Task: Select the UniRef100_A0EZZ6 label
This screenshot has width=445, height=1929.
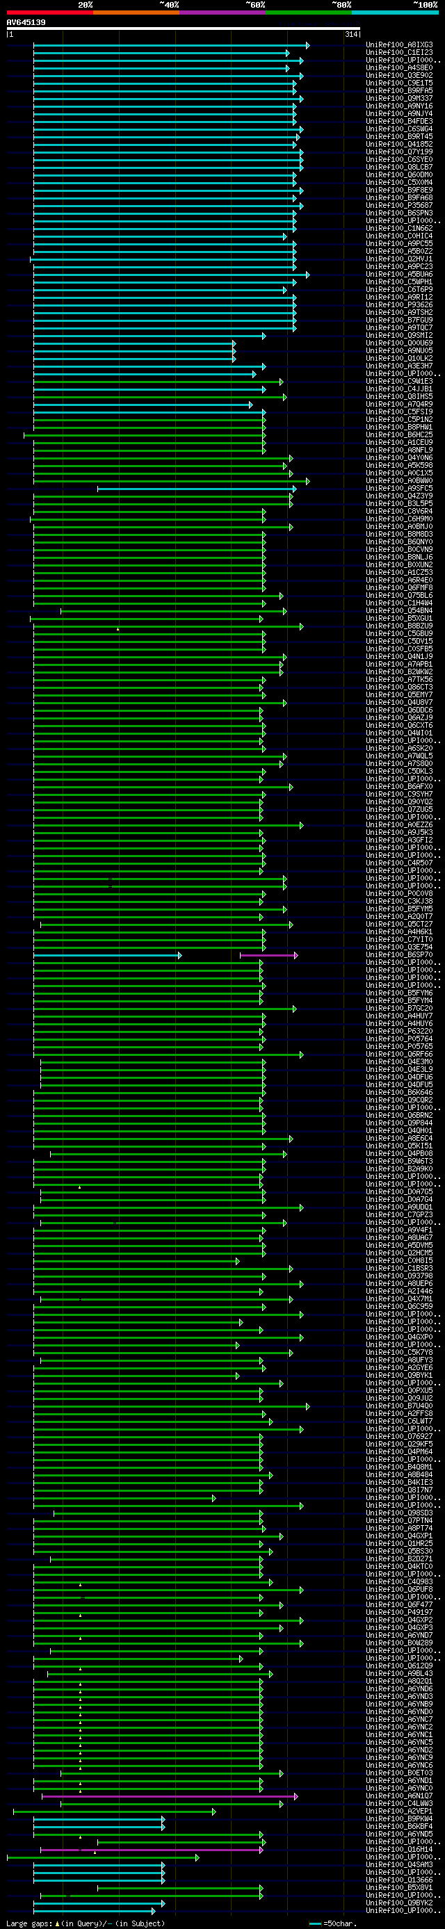Action: [x=399, y=824]
